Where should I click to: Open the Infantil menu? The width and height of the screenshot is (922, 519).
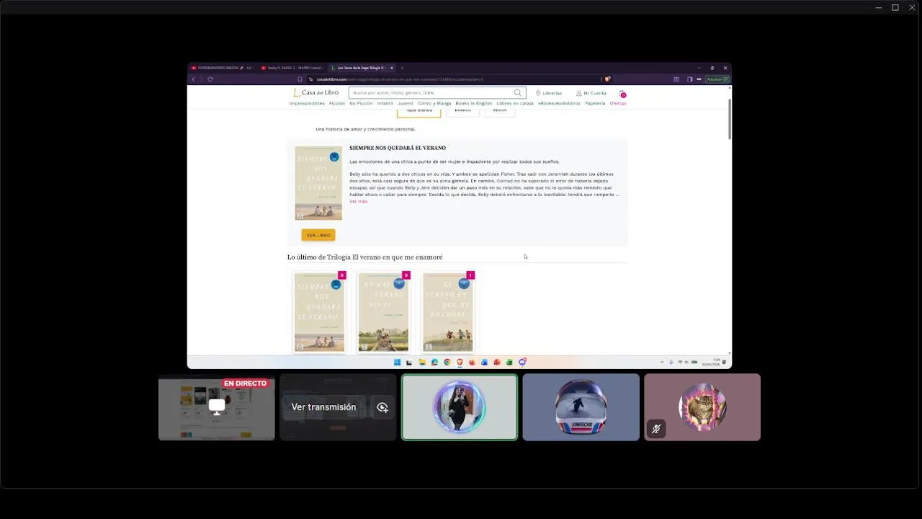click(x=385, y=103)
